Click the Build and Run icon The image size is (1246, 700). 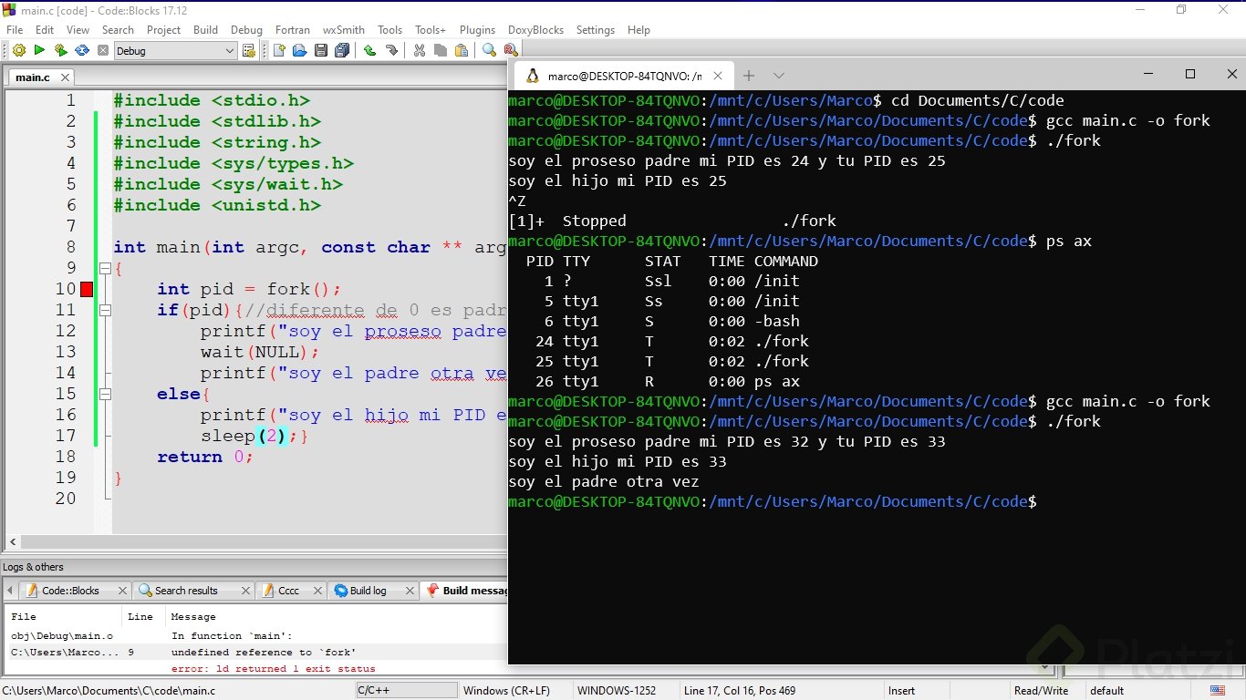pyautogui.click(x=60, y=51)
